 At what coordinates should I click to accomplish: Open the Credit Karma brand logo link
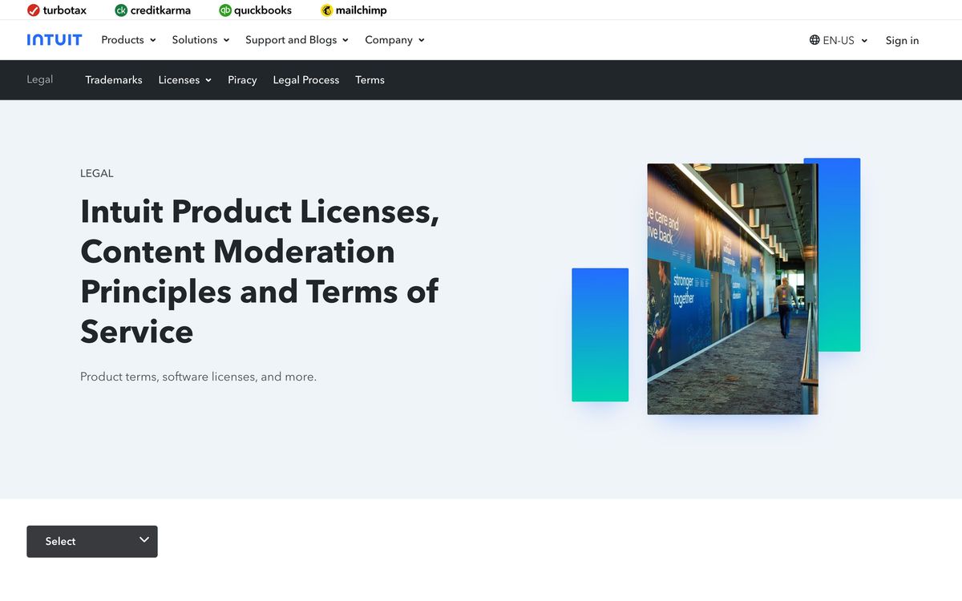tap(152, 10)
